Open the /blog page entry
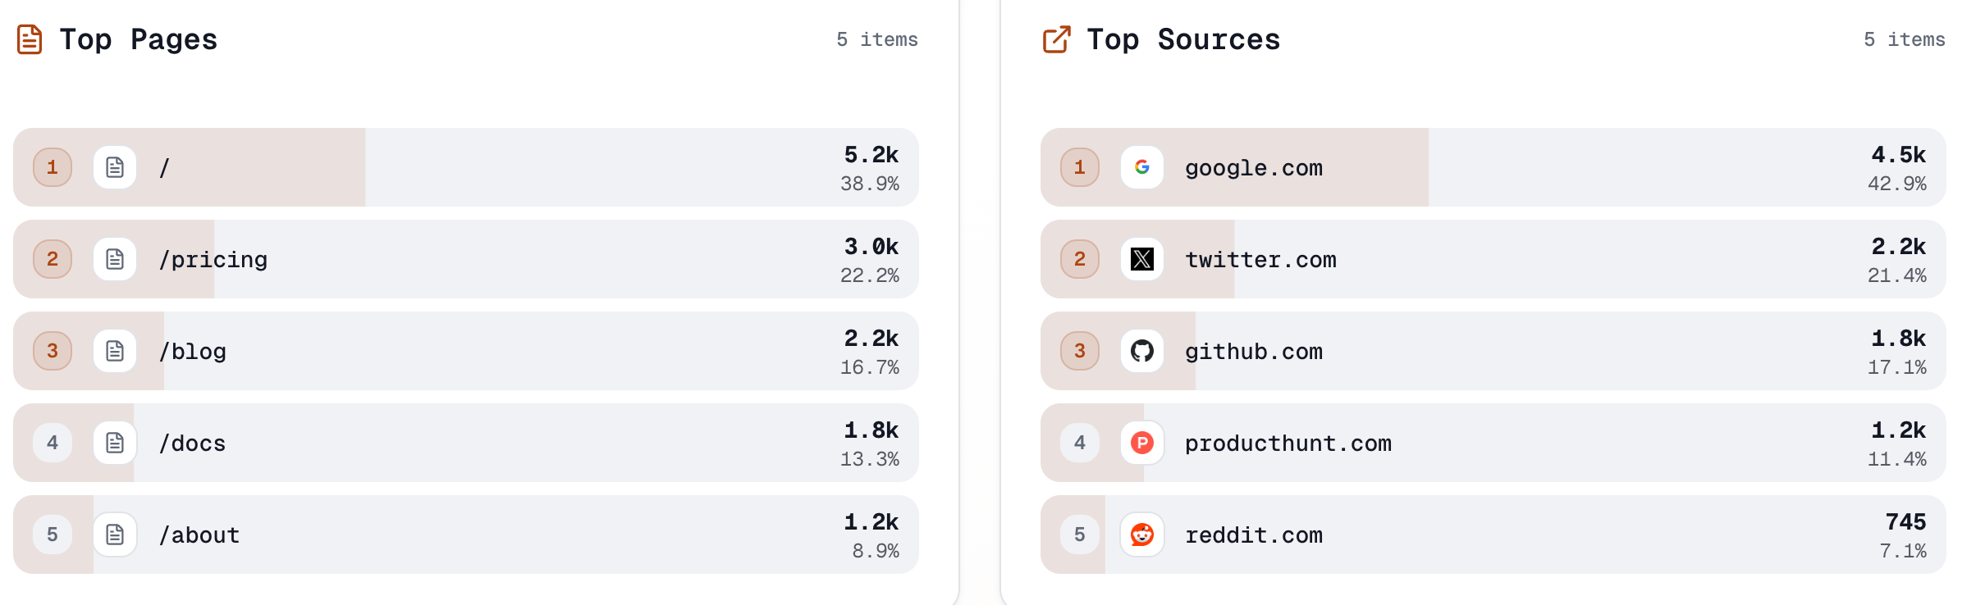This screenshot has height=605, width=1976. pyautogui.click(x=466, y=351)
